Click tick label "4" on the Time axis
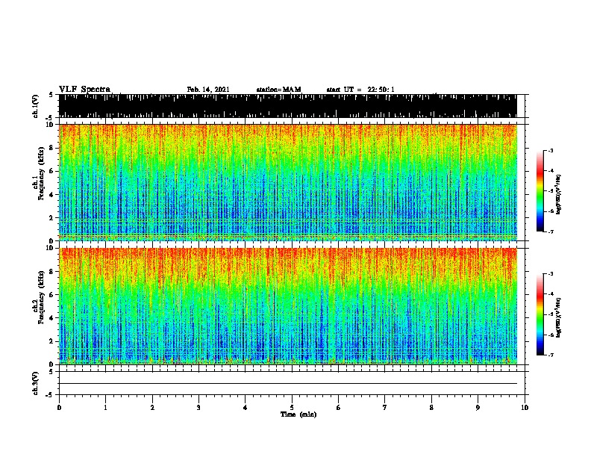 pos(246,408)
